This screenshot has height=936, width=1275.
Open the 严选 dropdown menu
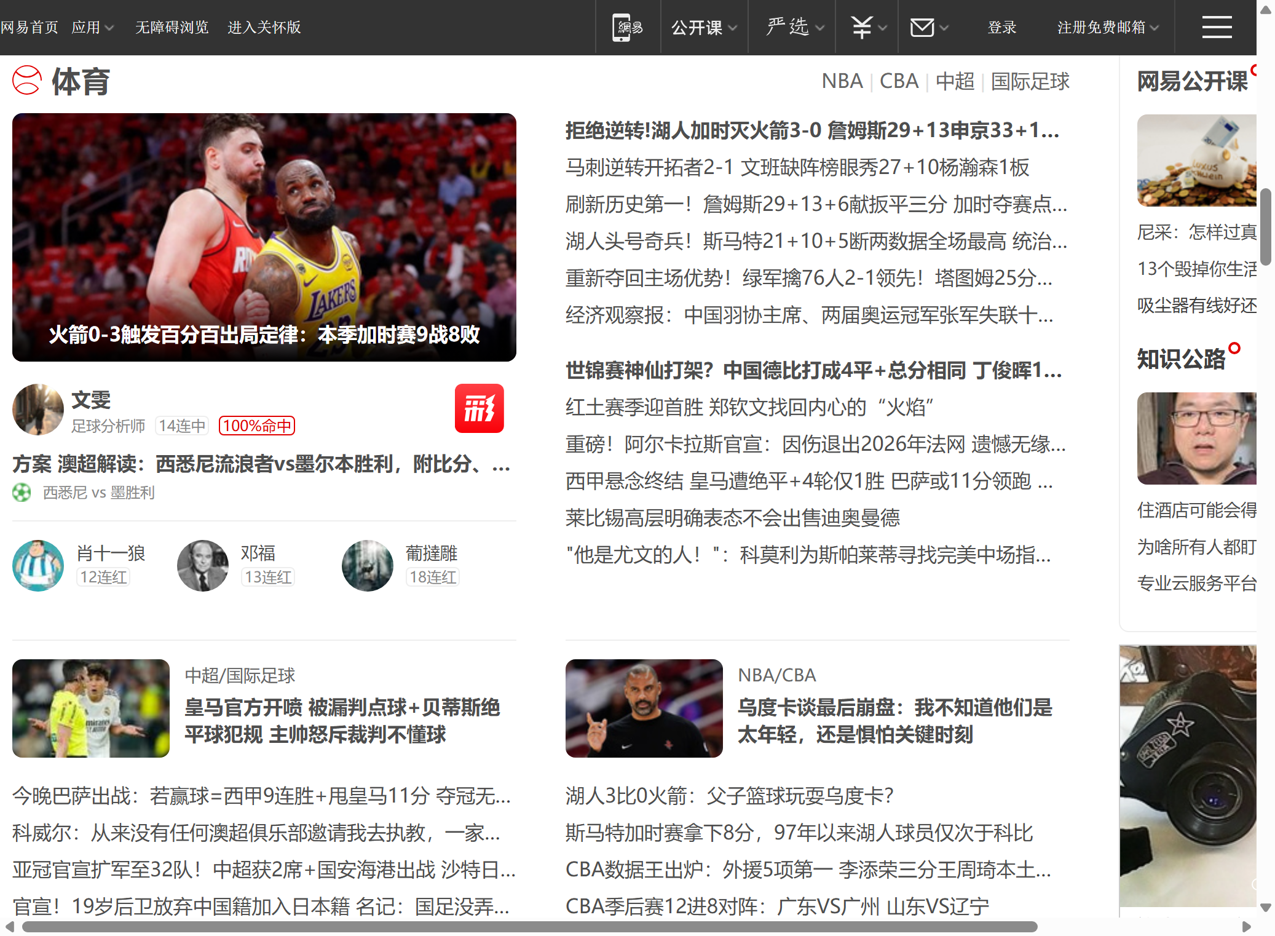pos(794,28)
